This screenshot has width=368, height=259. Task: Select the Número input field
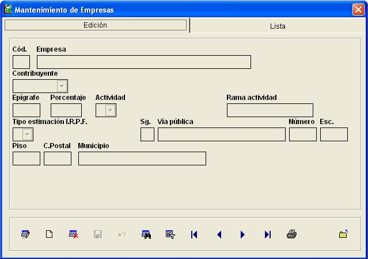coord(303,134)
